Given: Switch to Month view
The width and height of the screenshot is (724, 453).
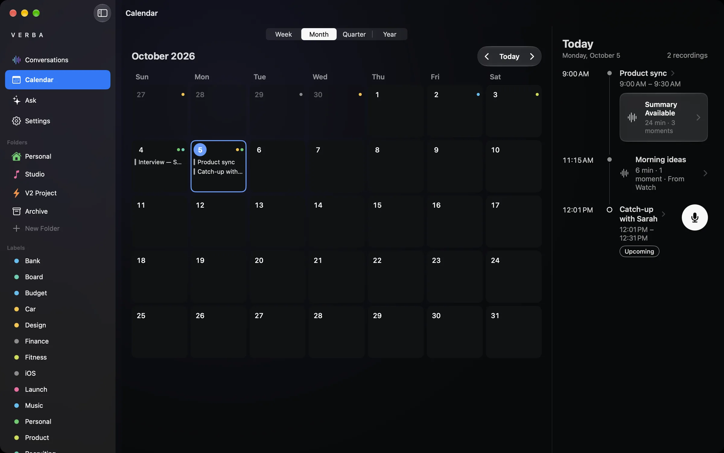Looking at the screenshot, I should click(319, 34).
